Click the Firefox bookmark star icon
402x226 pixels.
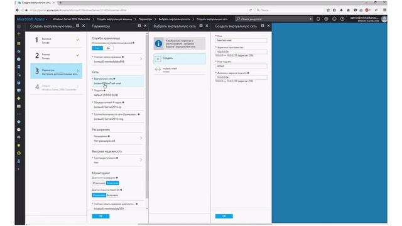pos(328,10)
